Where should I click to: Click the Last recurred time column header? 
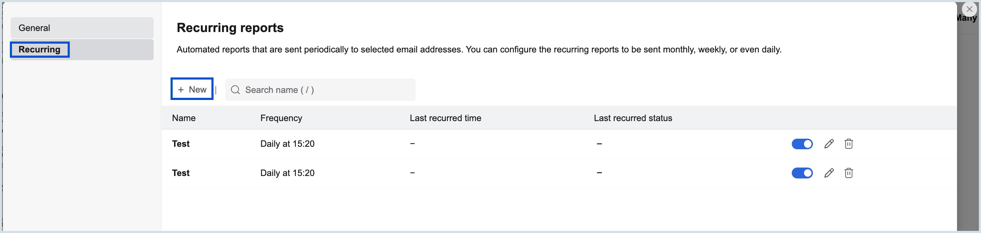[x=445, y=118]
